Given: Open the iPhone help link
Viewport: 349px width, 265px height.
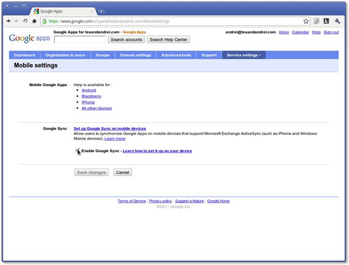Looking at the screenshot, I should click(x=88, y=102).
